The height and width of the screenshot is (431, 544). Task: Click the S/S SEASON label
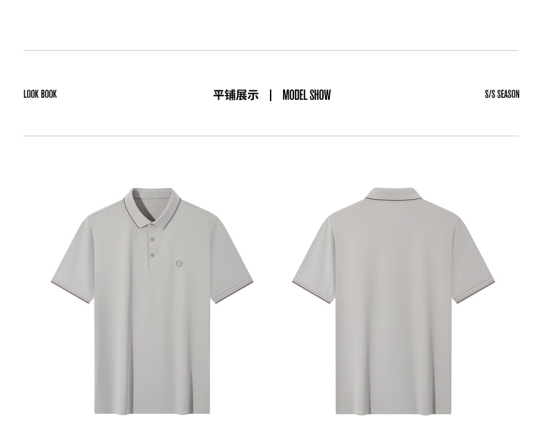pyautogui.click(x=502, y=94)
